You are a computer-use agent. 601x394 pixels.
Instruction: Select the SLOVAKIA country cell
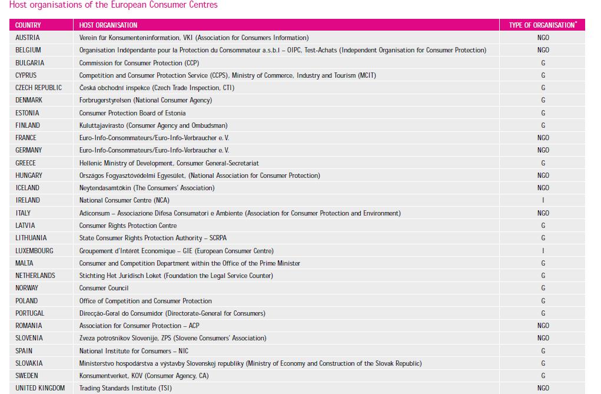pos(41,363)
